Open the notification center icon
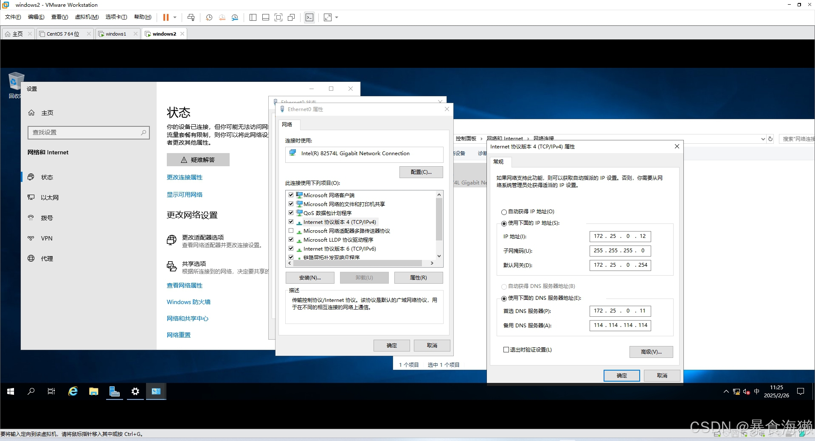This screenshot has height=441, width=815. [801, 391]
